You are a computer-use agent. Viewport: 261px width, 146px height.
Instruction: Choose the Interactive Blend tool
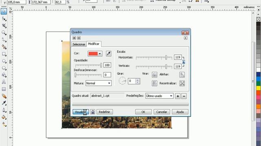[x=4, y=96]
